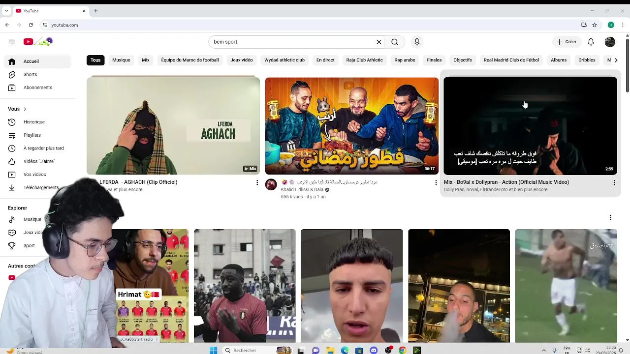
Task: Click the YouTube logo
Action: 38,42
